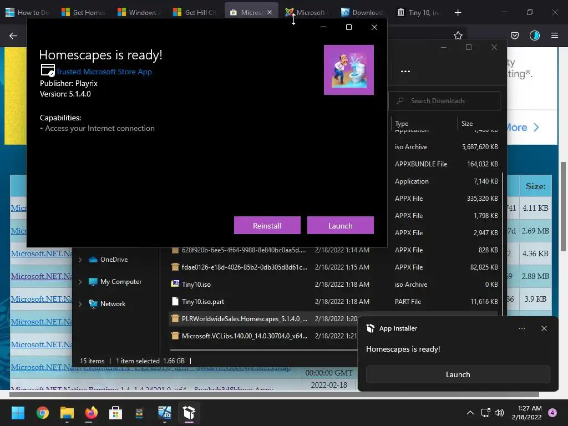This screenshot has height=426, width=568.
Task: Click the 4.11 KB size cell
Action: tap(535, 208)
